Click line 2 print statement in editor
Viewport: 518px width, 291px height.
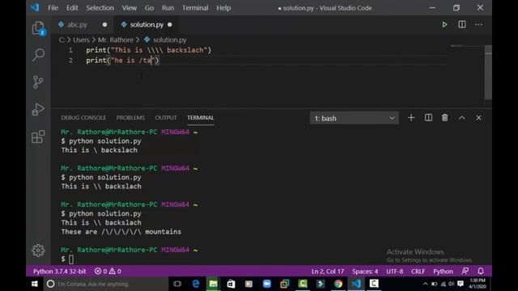tap(122, 61)
